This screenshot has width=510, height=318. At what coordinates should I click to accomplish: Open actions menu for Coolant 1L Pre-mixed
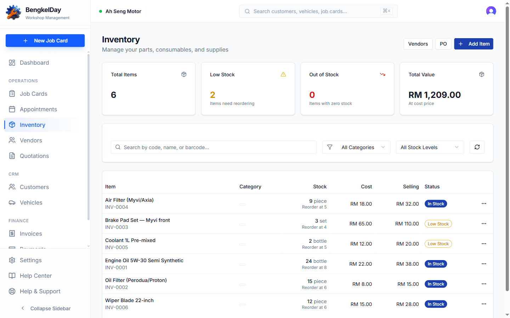(x=484, y=244)
